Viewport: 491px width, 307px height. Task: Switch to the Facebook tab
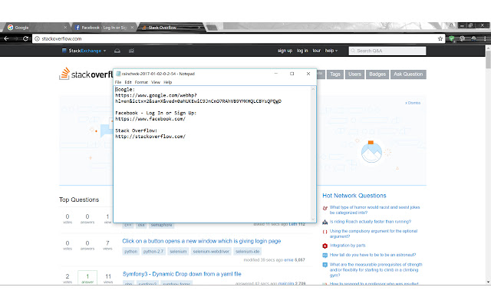coord(104,28)
